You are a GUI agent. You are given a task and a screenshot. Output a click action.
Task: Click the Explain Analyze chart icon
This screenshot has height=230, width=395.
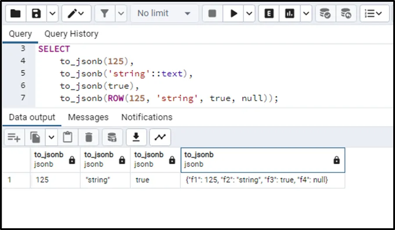point(290,14)
